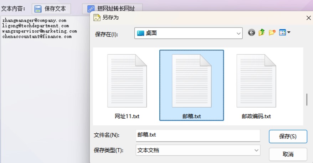Screen dimensions: 313x163
Task: Click the file list vertical scrollbar
Action: tap(307, 99)
